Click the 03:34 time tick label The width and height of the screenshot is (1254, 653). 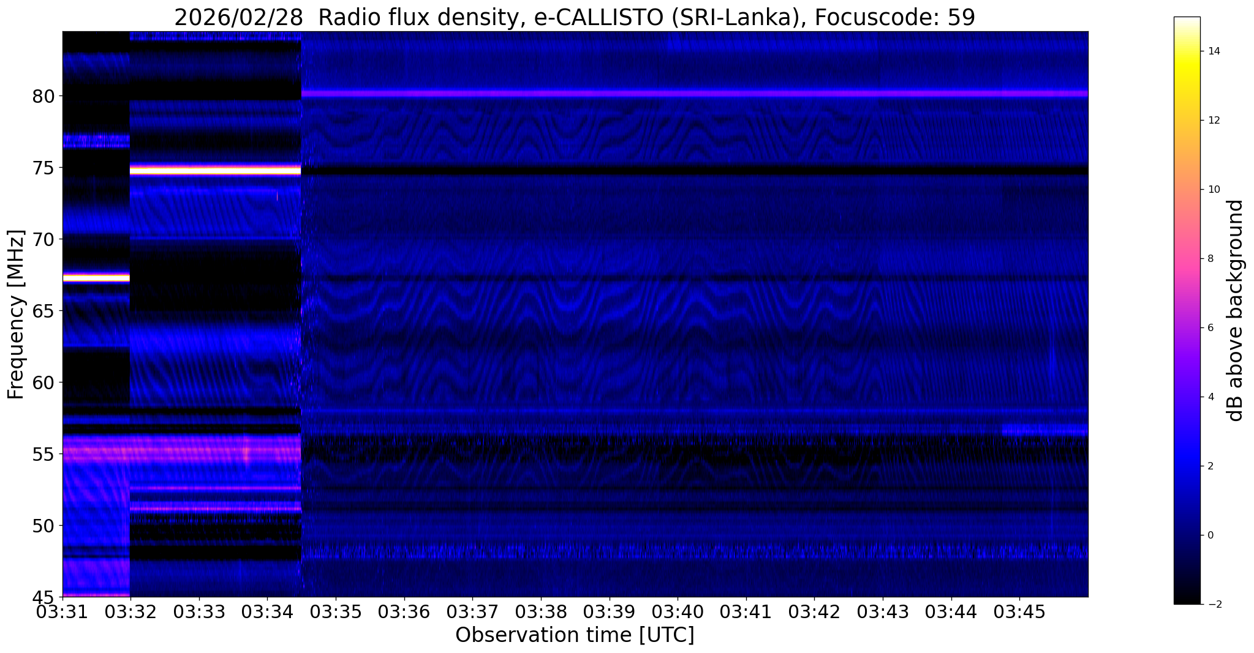[x=267, y=611]
